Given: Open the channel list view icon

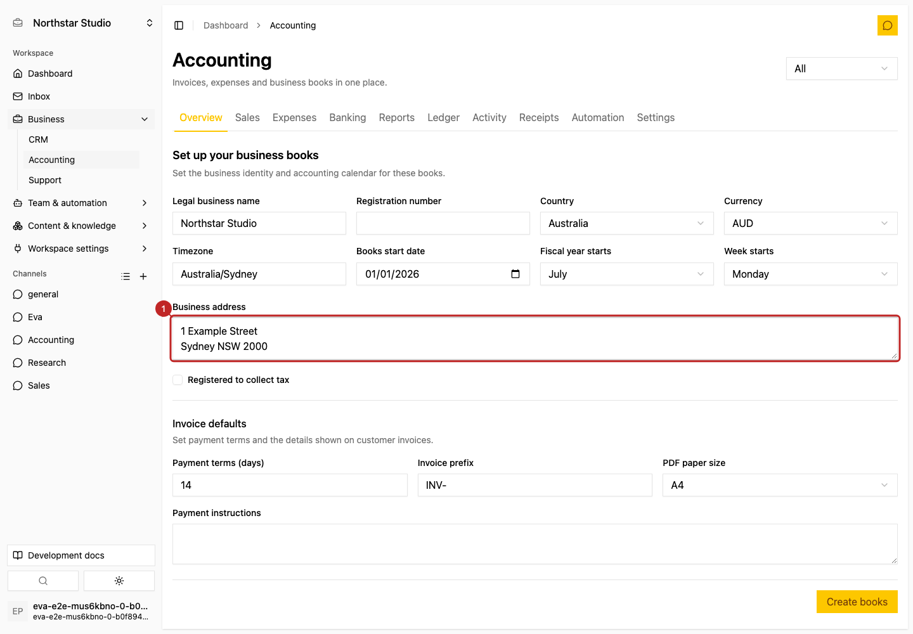Looking at the screenshot, I should 126,276.
